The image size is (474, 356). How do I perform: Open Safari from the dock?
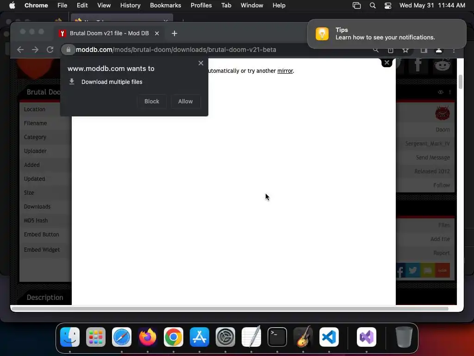pyautogui.click(x=122, y=337)
